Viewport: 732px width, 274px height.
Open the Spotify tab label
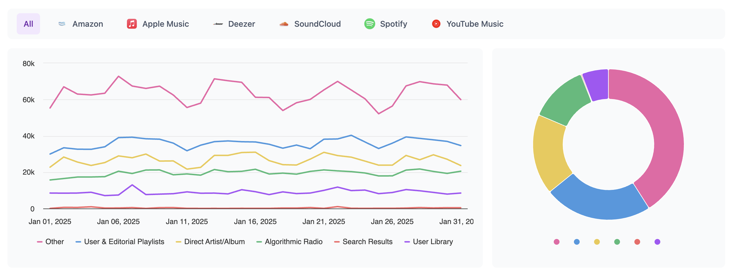pos(393,24)
